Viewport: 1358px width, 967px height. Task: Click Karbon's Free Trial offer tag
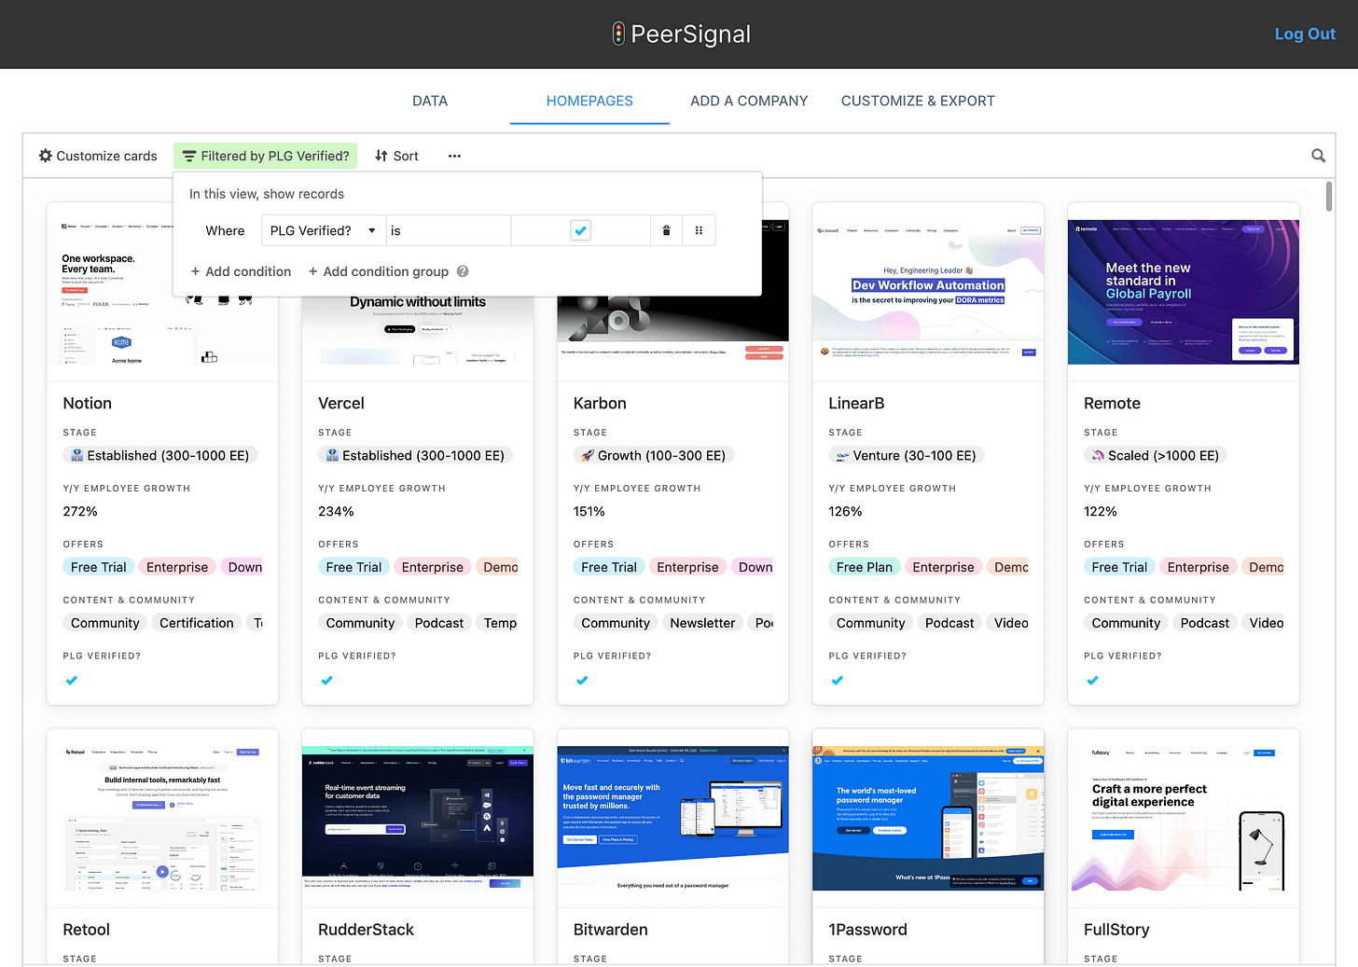click(x=609, y=567)
